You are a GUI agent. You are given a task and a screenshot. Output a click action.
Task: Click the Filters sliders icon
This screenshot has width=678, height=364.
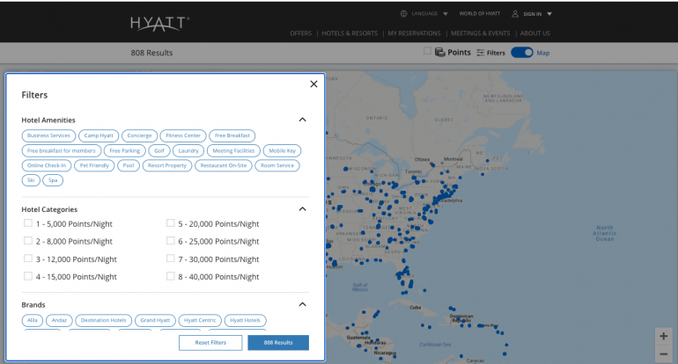click(481, 53)
